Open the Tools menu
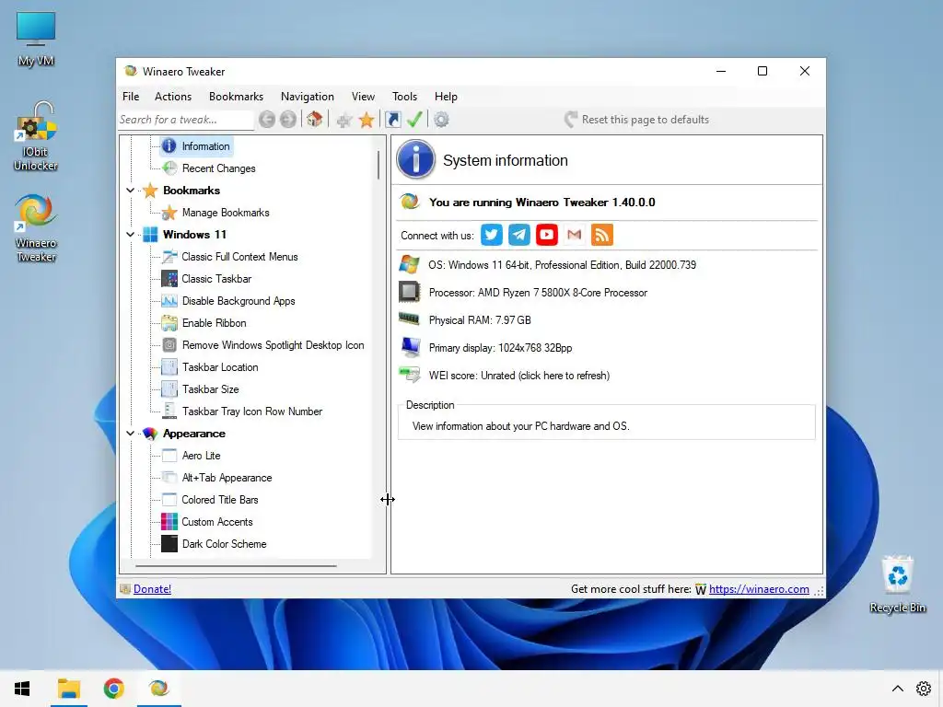The height and width of the screenshot is (707, 943). pos(405,96)
